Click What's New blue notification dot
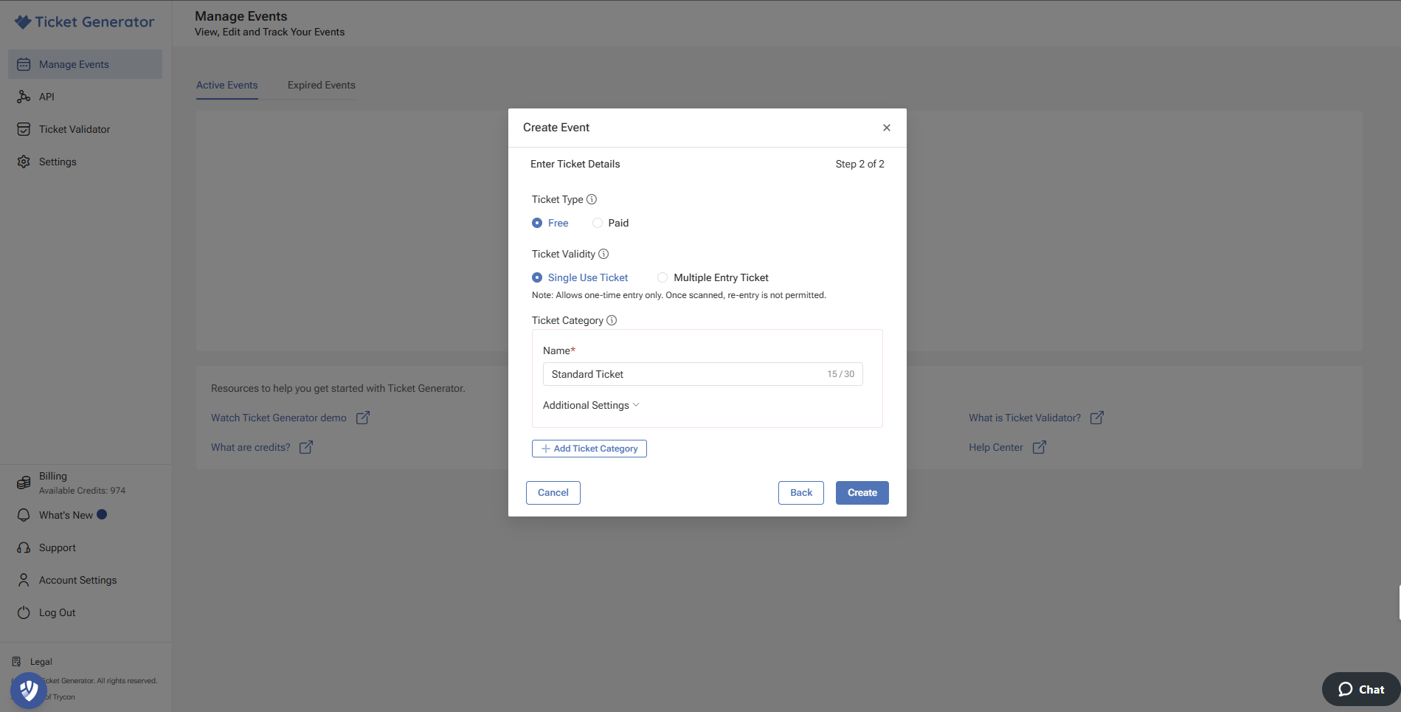This screenshot has height=712, width=1401. click(102, 515)
